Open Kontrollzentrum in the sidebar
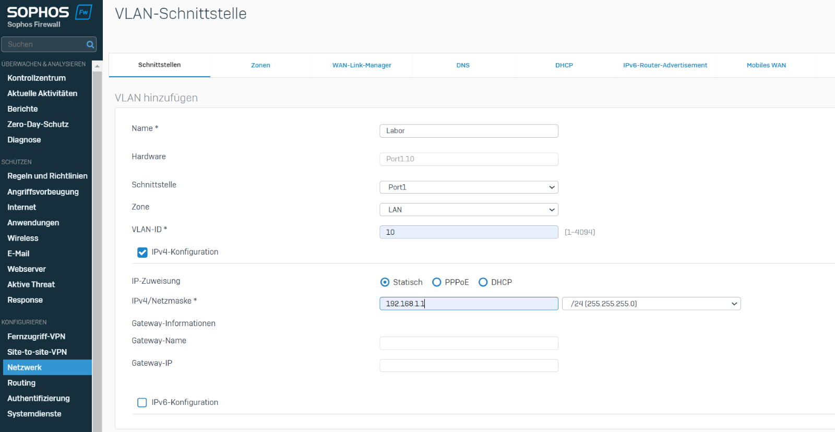Screen dimensions: 835x432 tap(37, 78)
